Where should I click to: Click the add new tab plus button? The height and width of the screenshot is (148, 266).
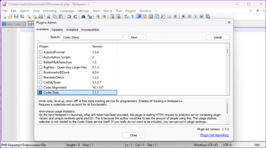(251, 11)
